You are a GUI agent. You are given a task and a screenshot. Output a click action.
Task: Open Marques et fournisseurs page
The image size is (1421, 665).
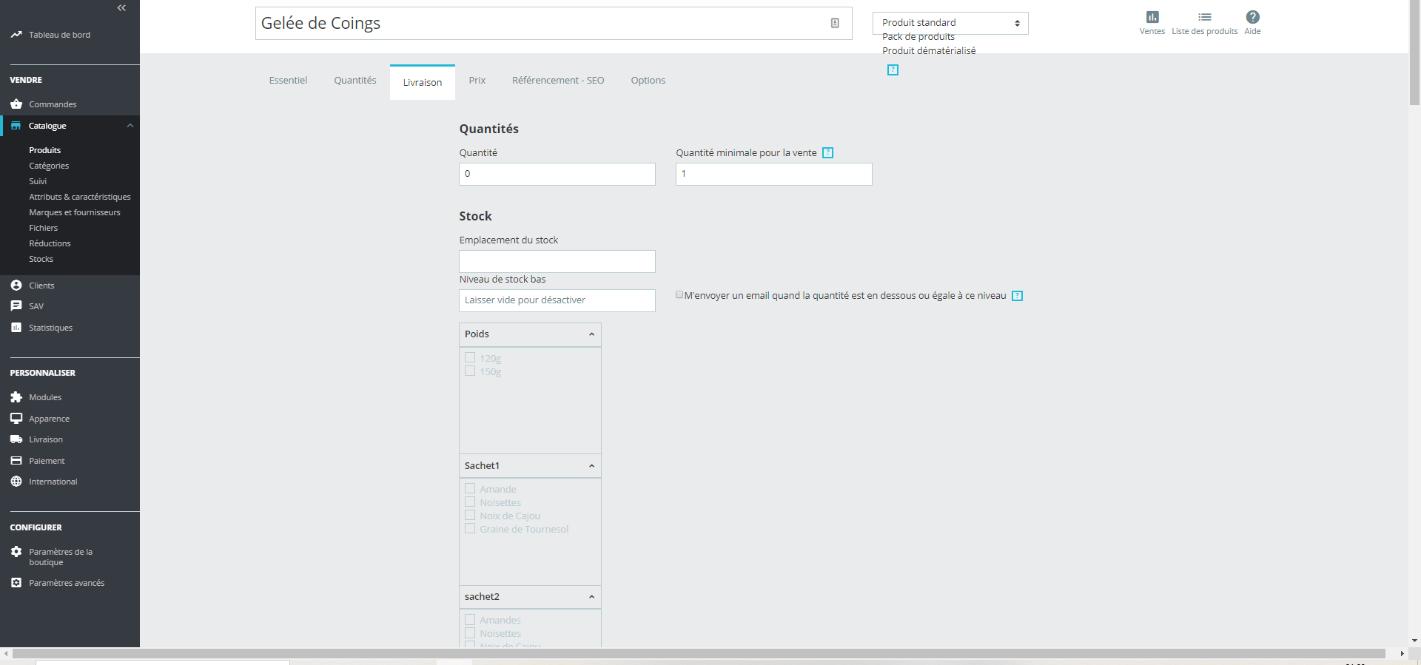pos(75,212)
